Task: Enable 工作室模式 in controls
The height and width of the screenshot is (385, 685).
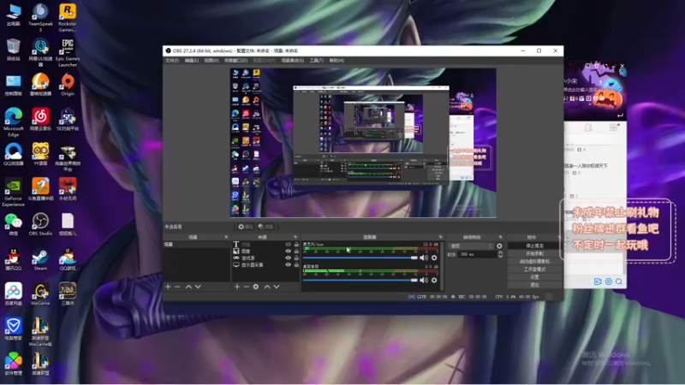Action: click(534, 269)
